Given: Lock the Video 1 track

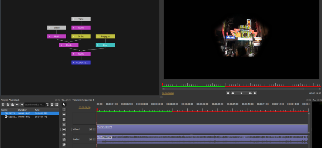Looking at the screenshot, I should click(94, 129).
